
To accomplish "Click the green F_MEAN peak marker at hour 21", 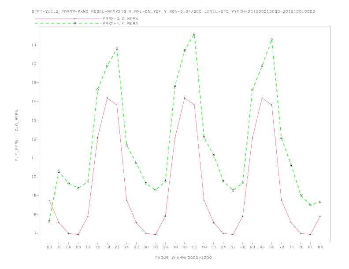I will 117,49.
